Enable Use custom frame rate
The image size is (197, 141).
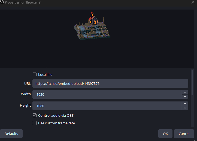coord(35,123)
